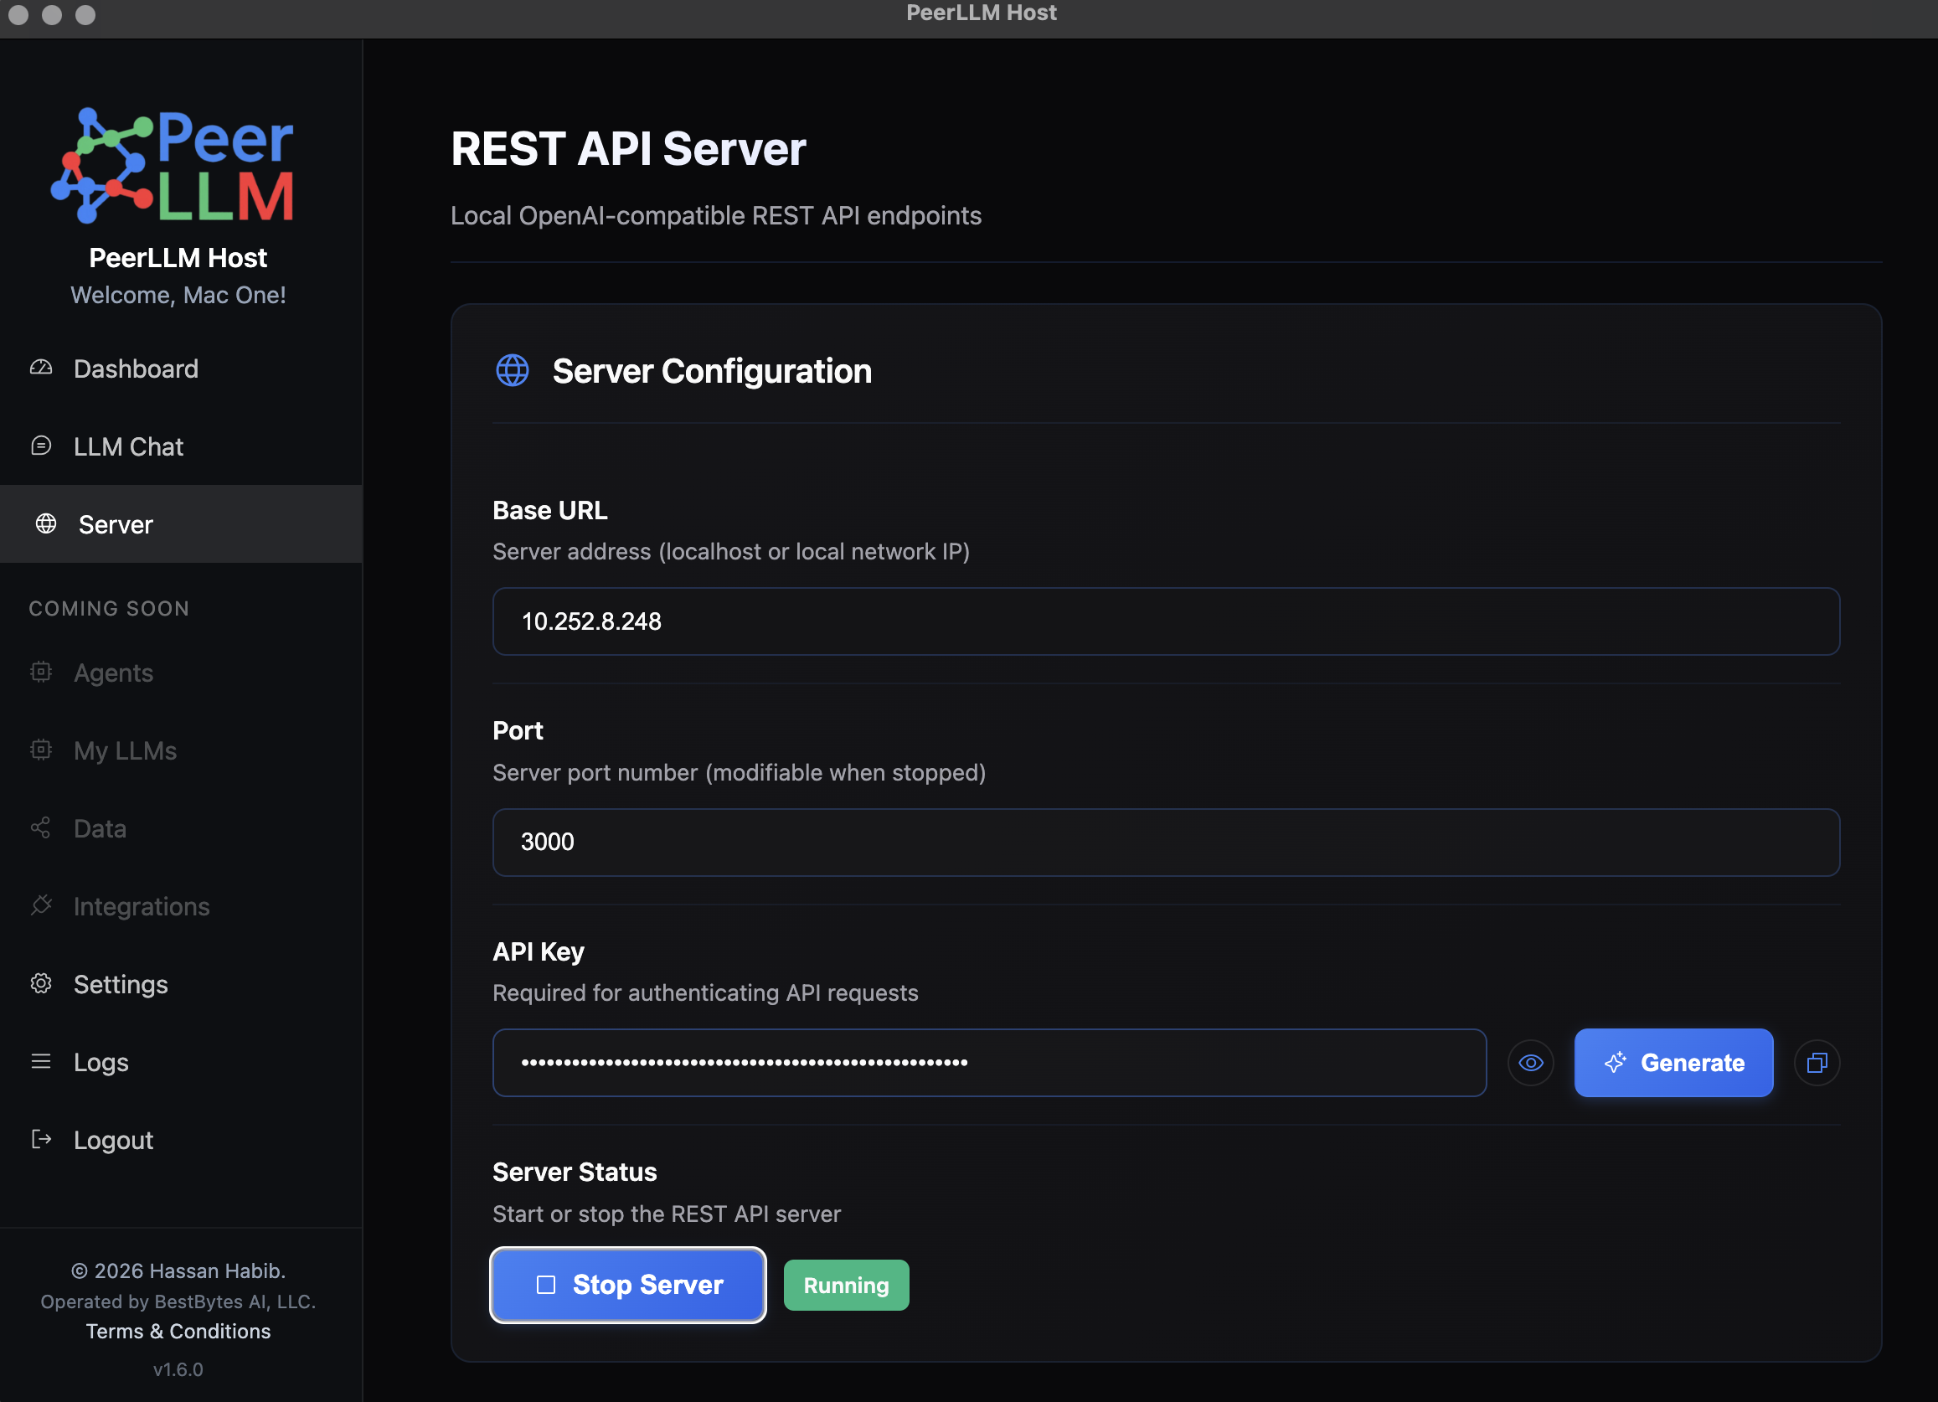Select the Server menu item
The width and height of the screenshot is (1938, 1402).
181,523
